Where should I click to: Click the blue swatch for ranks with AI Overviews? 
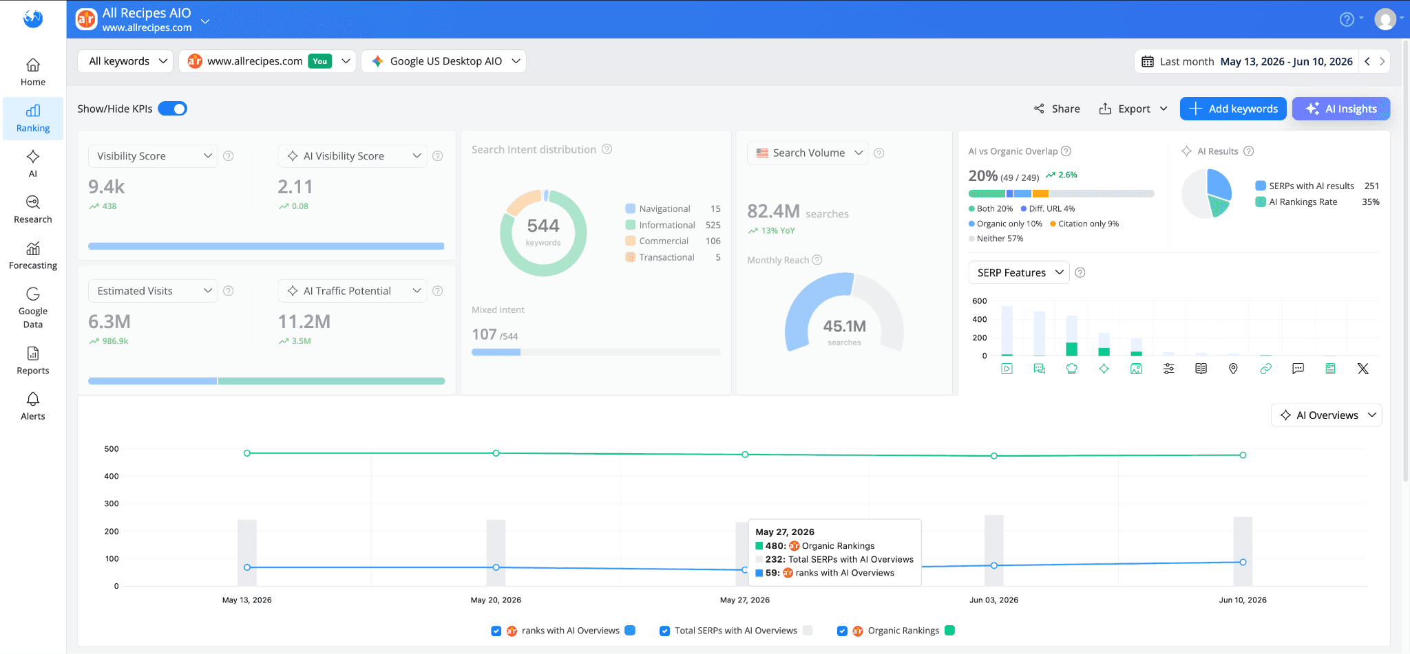(630, 631)
